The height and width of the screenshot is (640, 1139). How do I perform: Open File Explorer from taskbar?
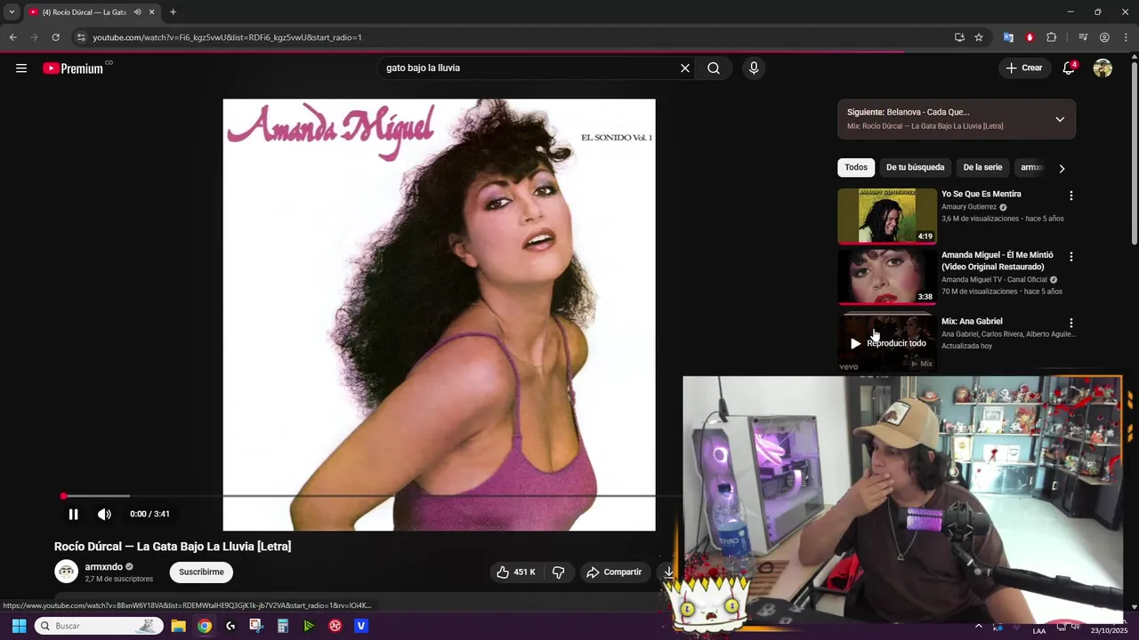[x=178, y=626]
